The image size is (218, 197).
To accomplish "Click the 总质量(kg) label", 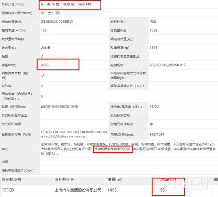I will click(x=119, y=30).
